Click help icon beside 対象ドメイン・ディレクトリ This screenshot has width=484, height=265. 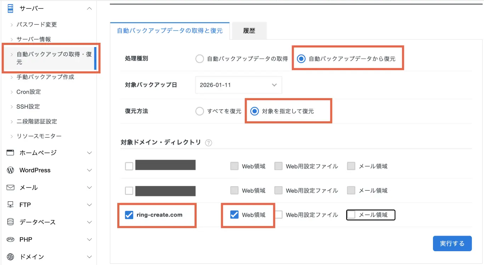click(209, 143)
